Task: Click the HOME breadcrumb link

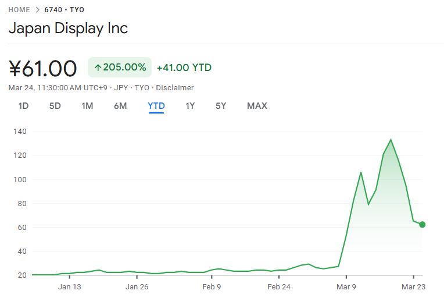Action: click(19, 10)
